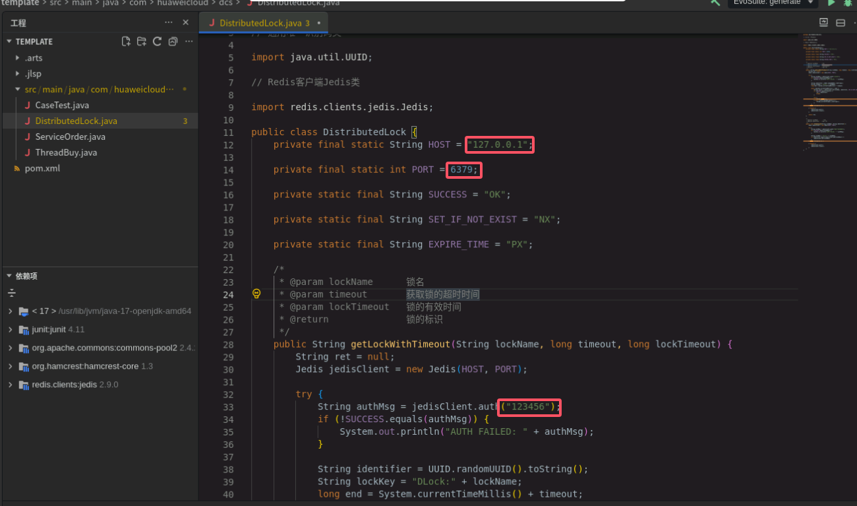Click the class name 'DistributedLock' on line 11

[364, 132]
